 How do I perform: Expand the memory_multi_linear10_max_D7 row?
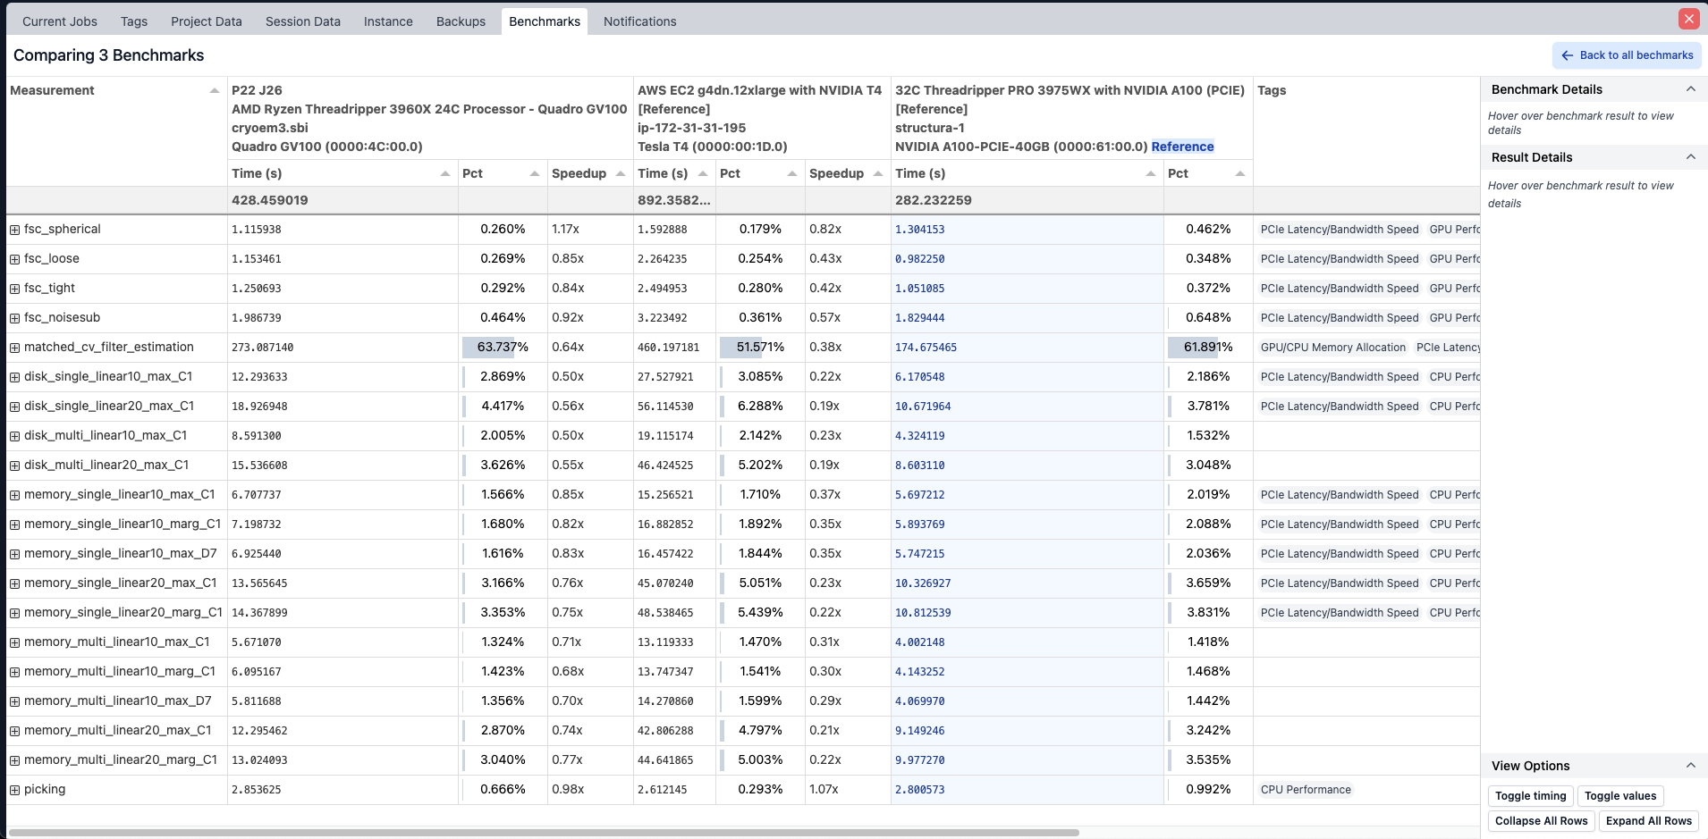(14, 701)
